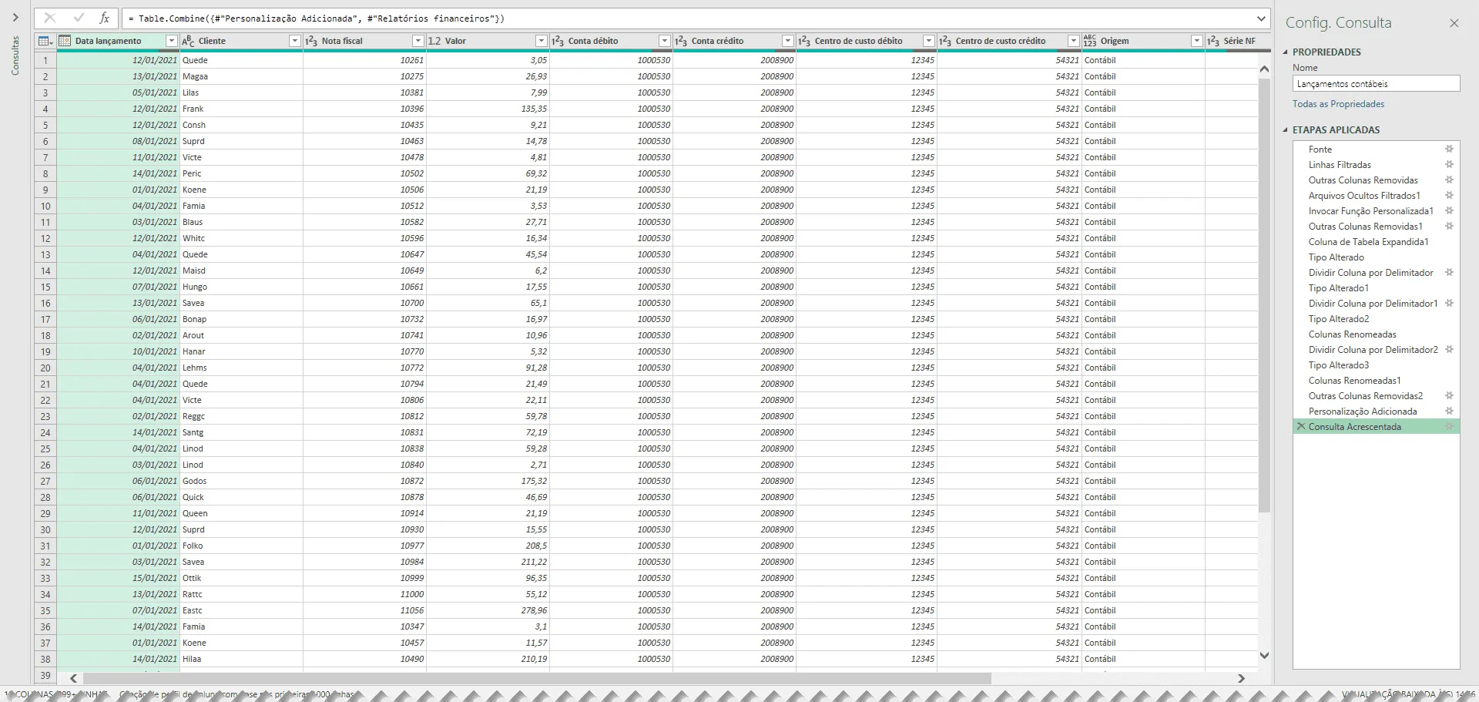Open filter dropdown of Origem column
The image size is (1479, 702).
coord(1196,41)
